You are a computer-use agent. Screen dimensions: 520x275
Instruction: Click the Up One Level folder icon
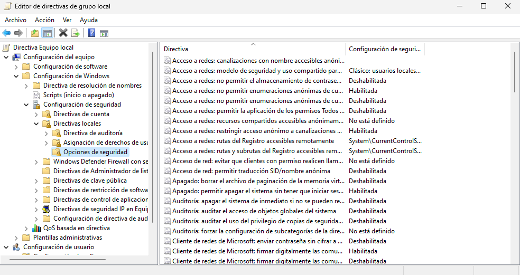pyautogui.click(x=35, y=33)
